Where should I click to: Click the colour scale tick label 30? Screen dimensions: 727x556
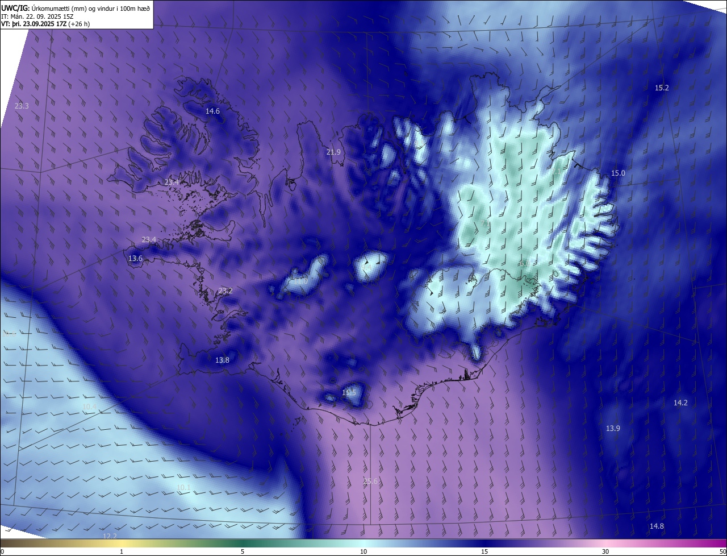coord(605,551)
